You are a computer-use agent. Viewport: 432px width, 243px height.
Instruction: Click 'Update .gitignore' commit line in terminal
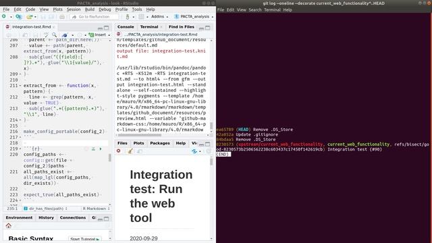[x=247, y=134]
